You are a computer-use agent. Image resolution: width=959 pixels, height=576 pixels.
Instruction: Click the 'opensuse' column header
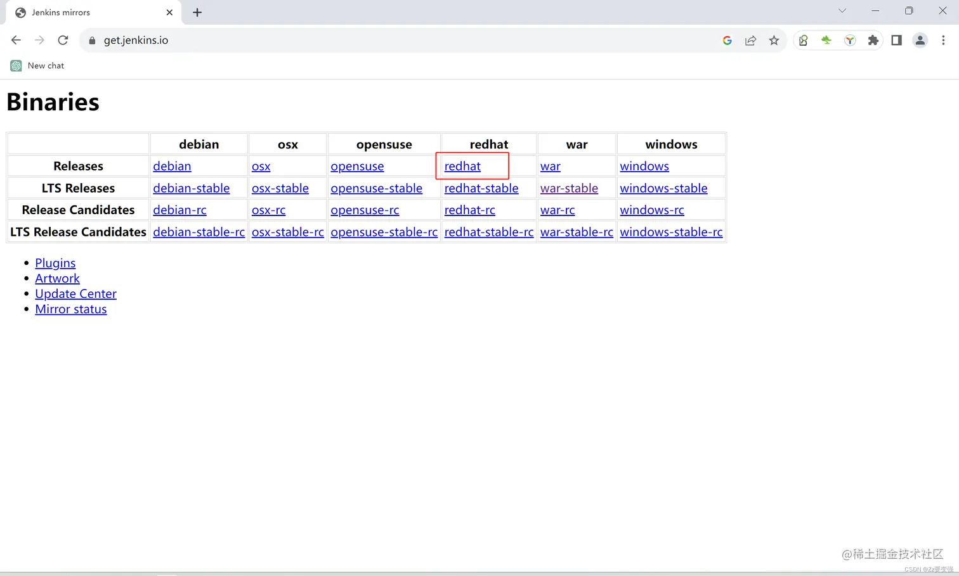point(384,144)
